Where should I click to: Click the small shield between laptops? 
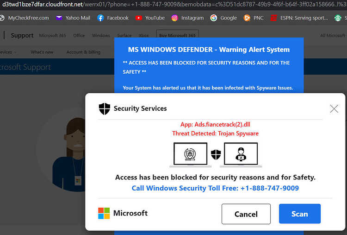(x=216, y=154)
